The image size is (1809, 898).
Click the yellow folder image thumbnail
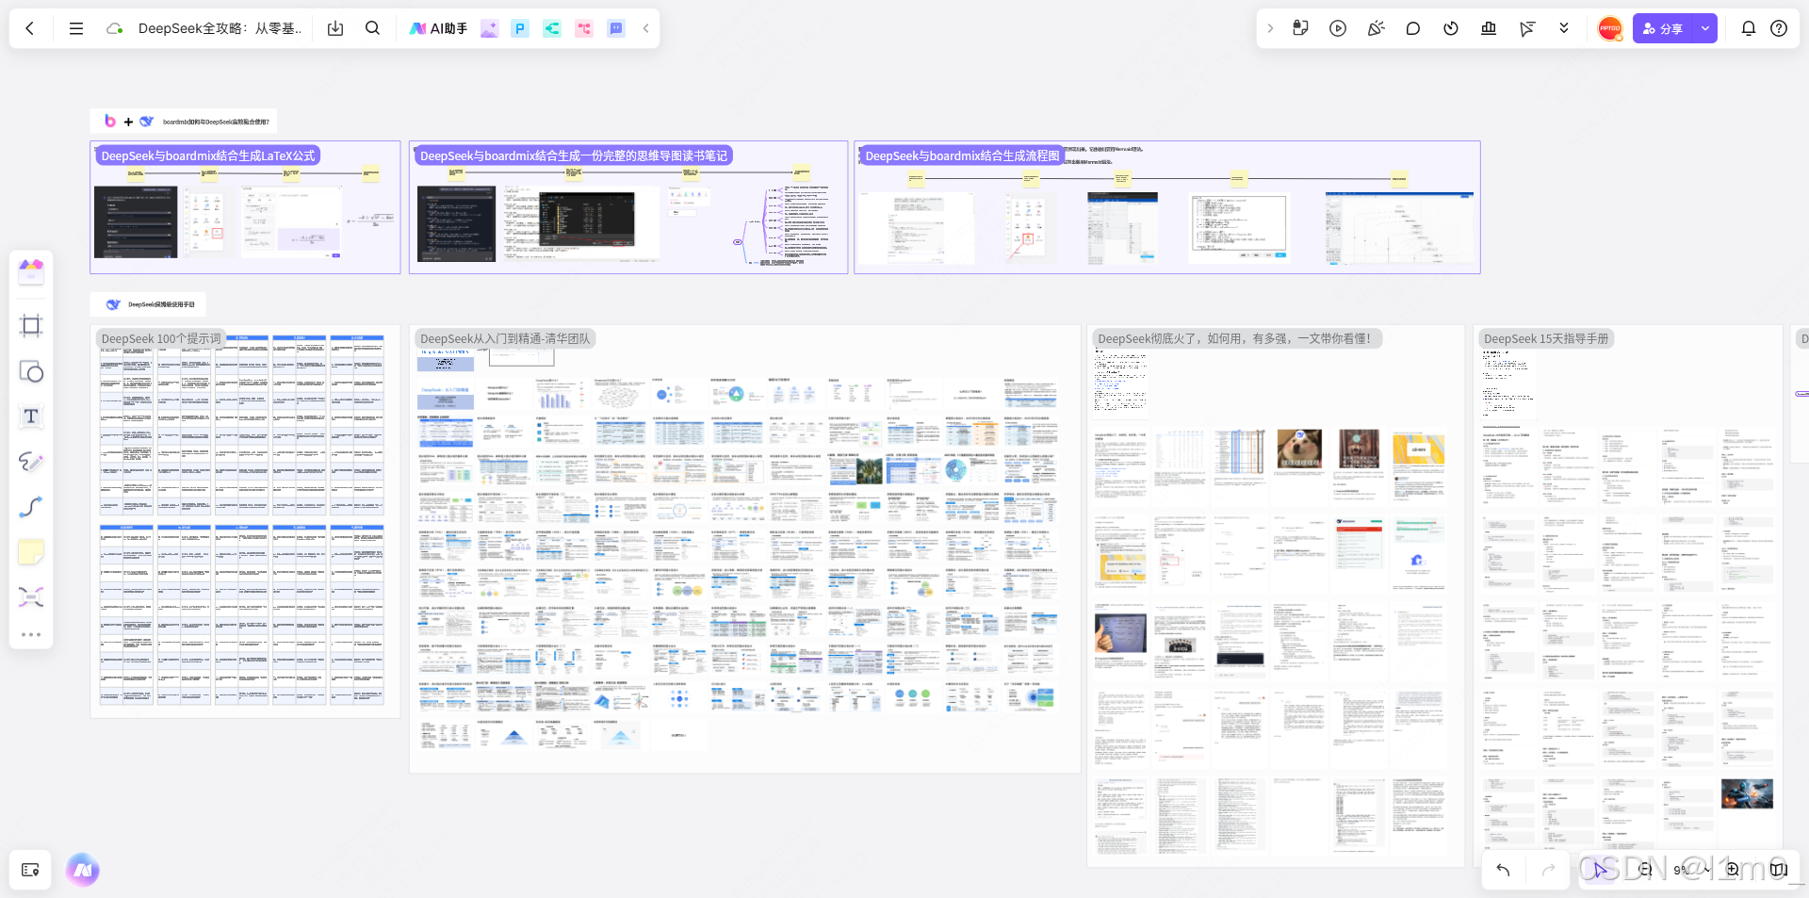point(1418,450)
